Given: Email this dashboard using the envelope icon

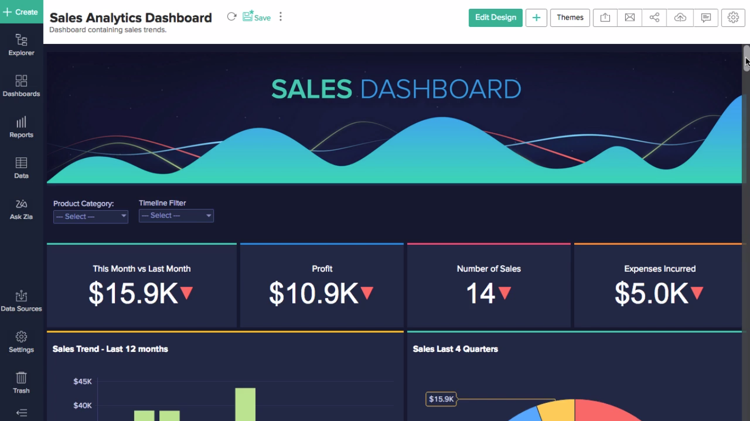Looking at the screenshot, I should (x=629, y=17).
